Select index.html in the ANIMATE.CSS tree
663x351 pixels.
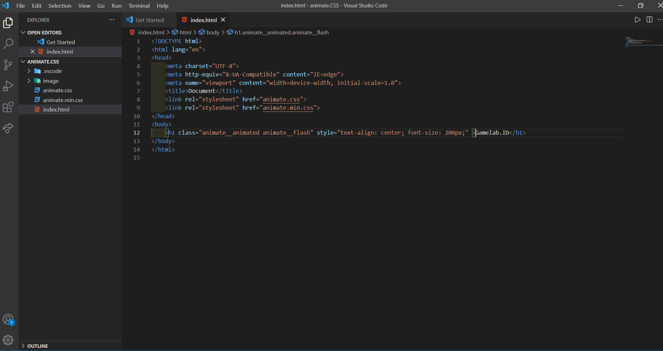coord(70,109)
